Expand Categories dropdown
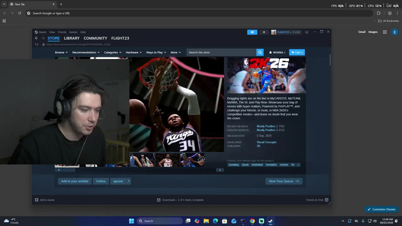 [x=112, y=52]
